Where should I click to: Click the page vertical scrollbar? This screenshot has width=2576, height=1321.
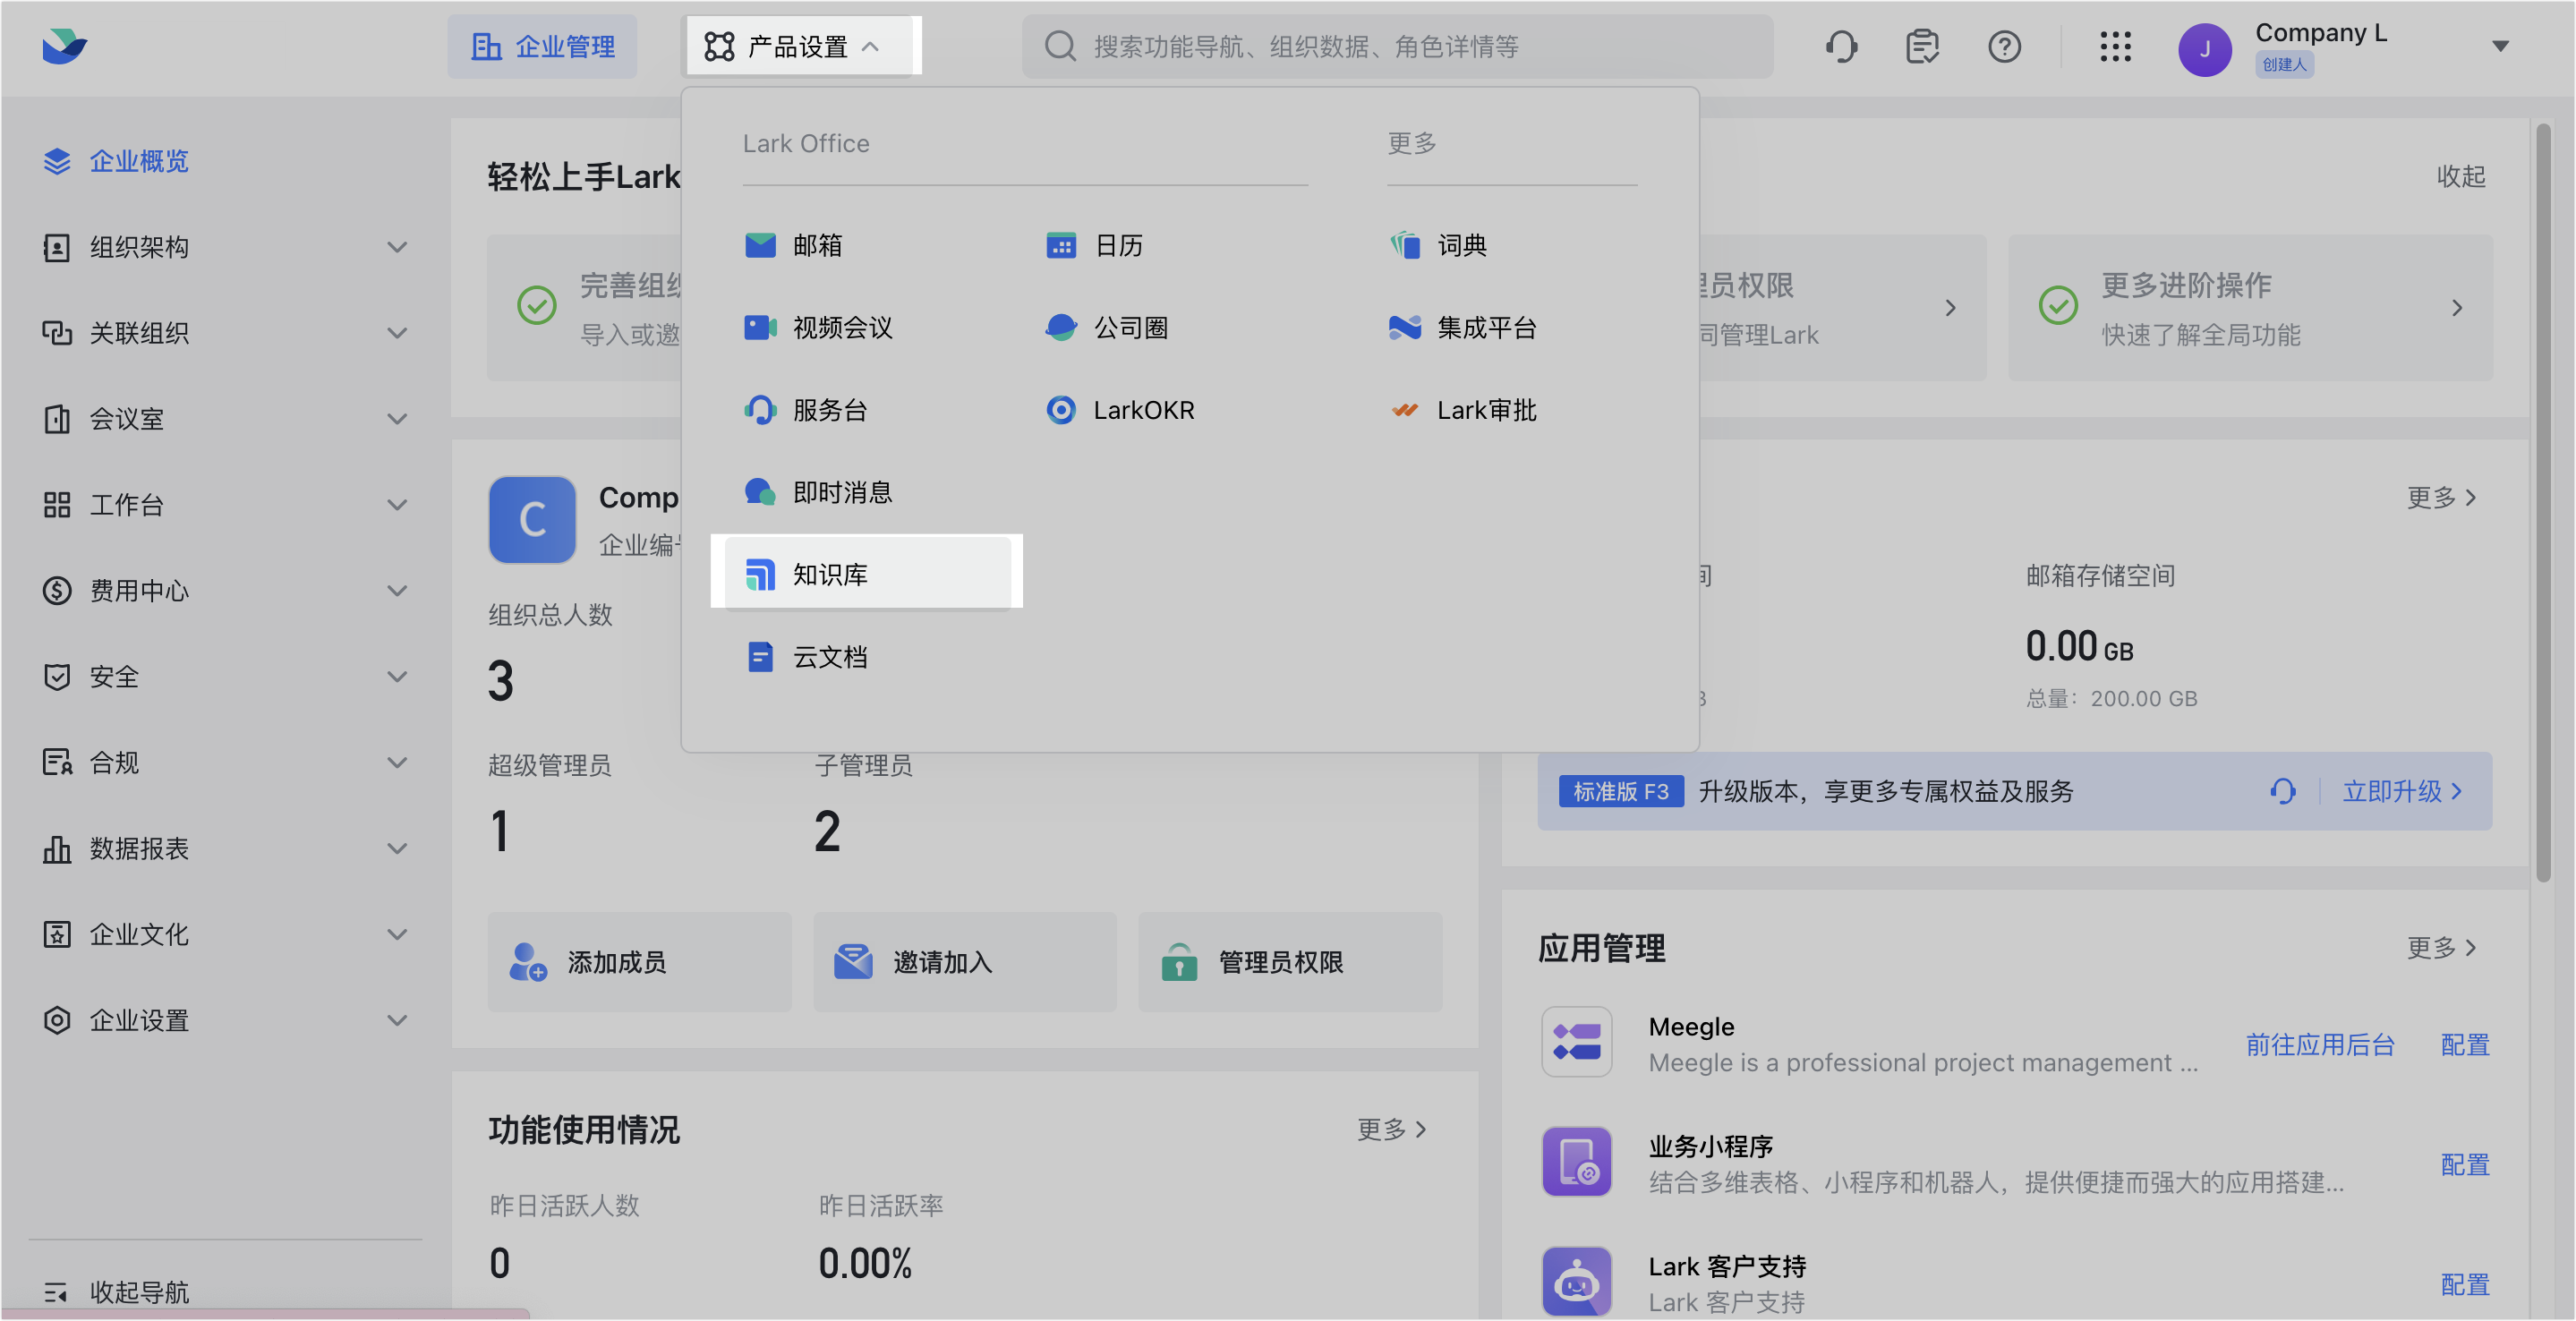pyautogui.click(x=2543, y=502)
